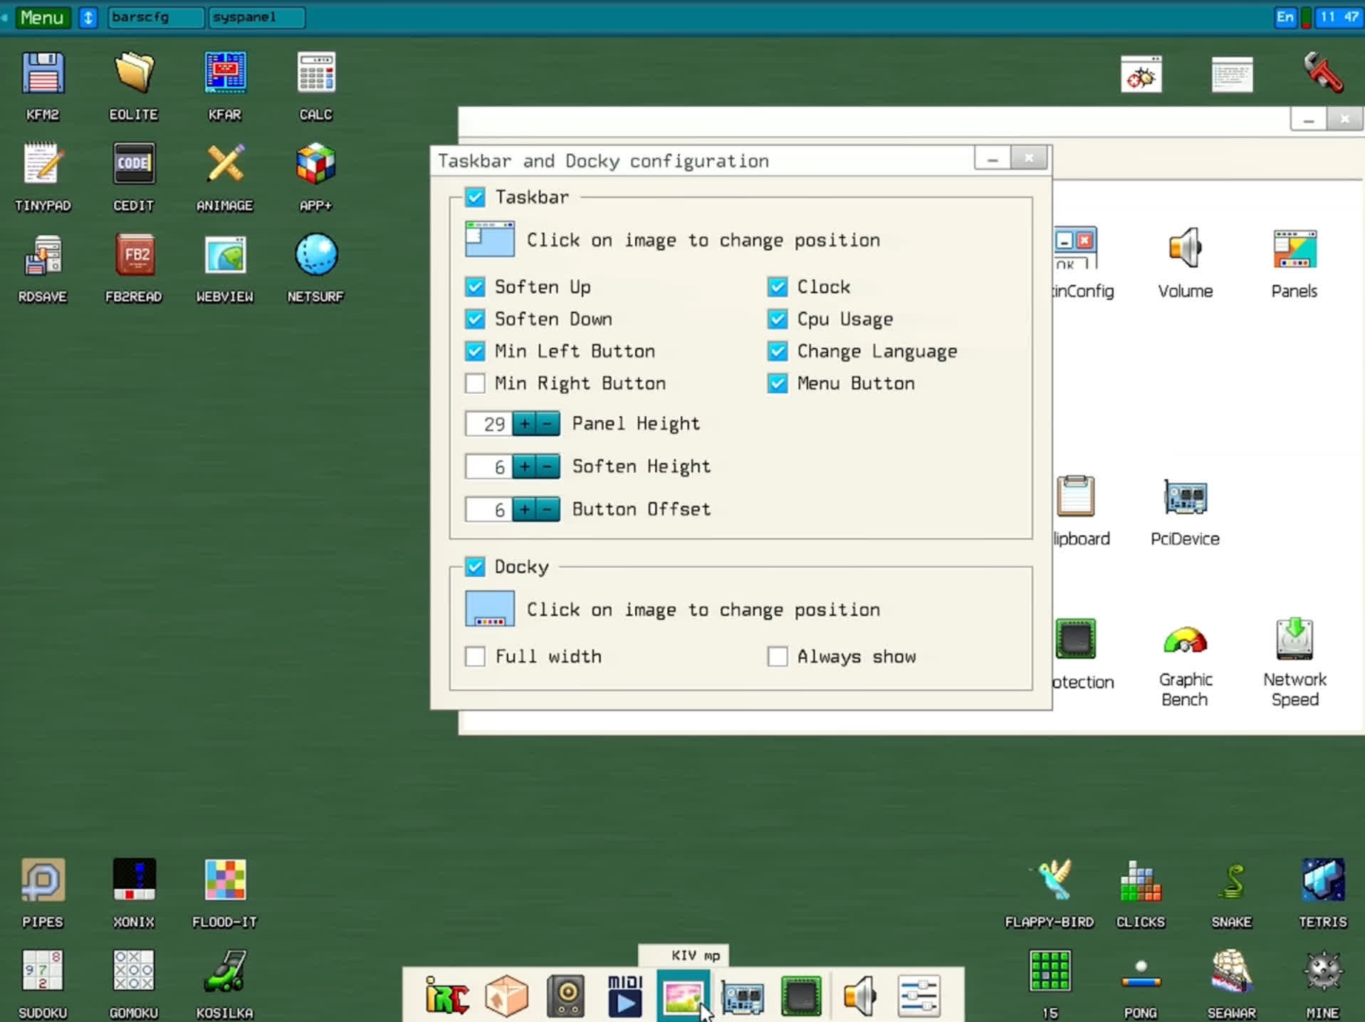
Task: Uncheck the Cpu Usage option
Action: click(x=778, y=319)
